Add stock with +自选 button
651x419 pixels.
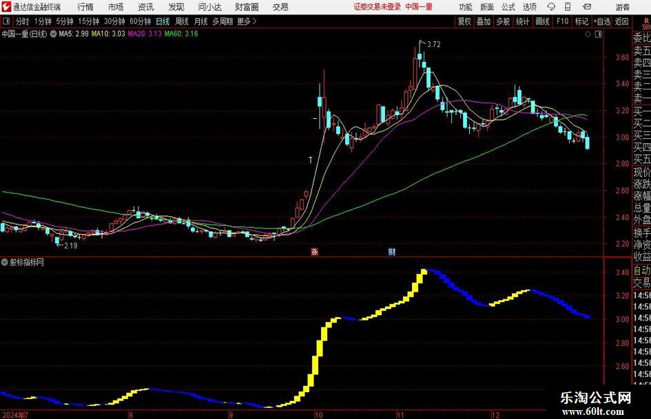click(601, 21)
